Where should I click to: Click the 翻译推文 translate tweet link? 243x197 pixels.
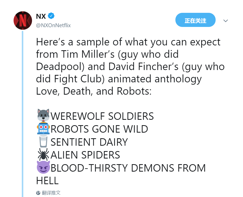[51, 193]
